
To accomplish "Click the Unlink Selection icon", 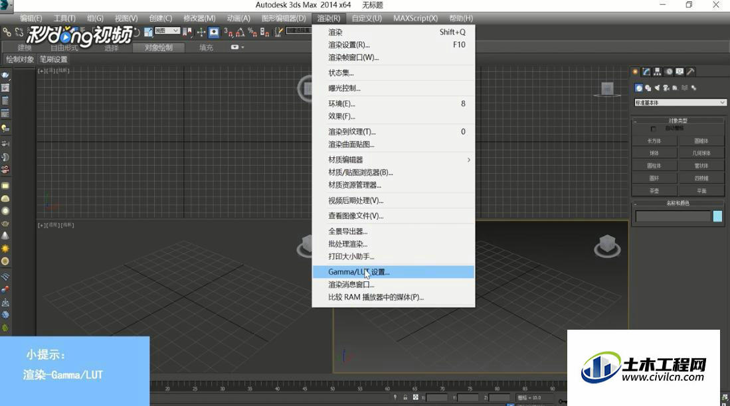I will [19, 32].
